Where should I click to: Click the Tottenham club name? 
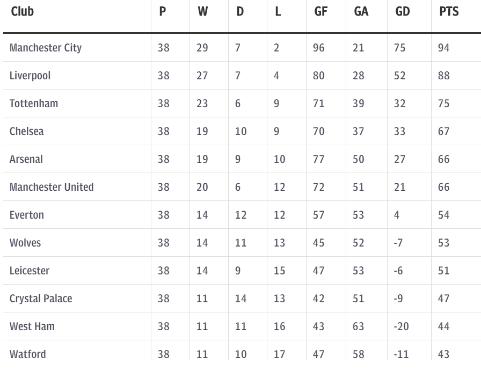(34, 103)
